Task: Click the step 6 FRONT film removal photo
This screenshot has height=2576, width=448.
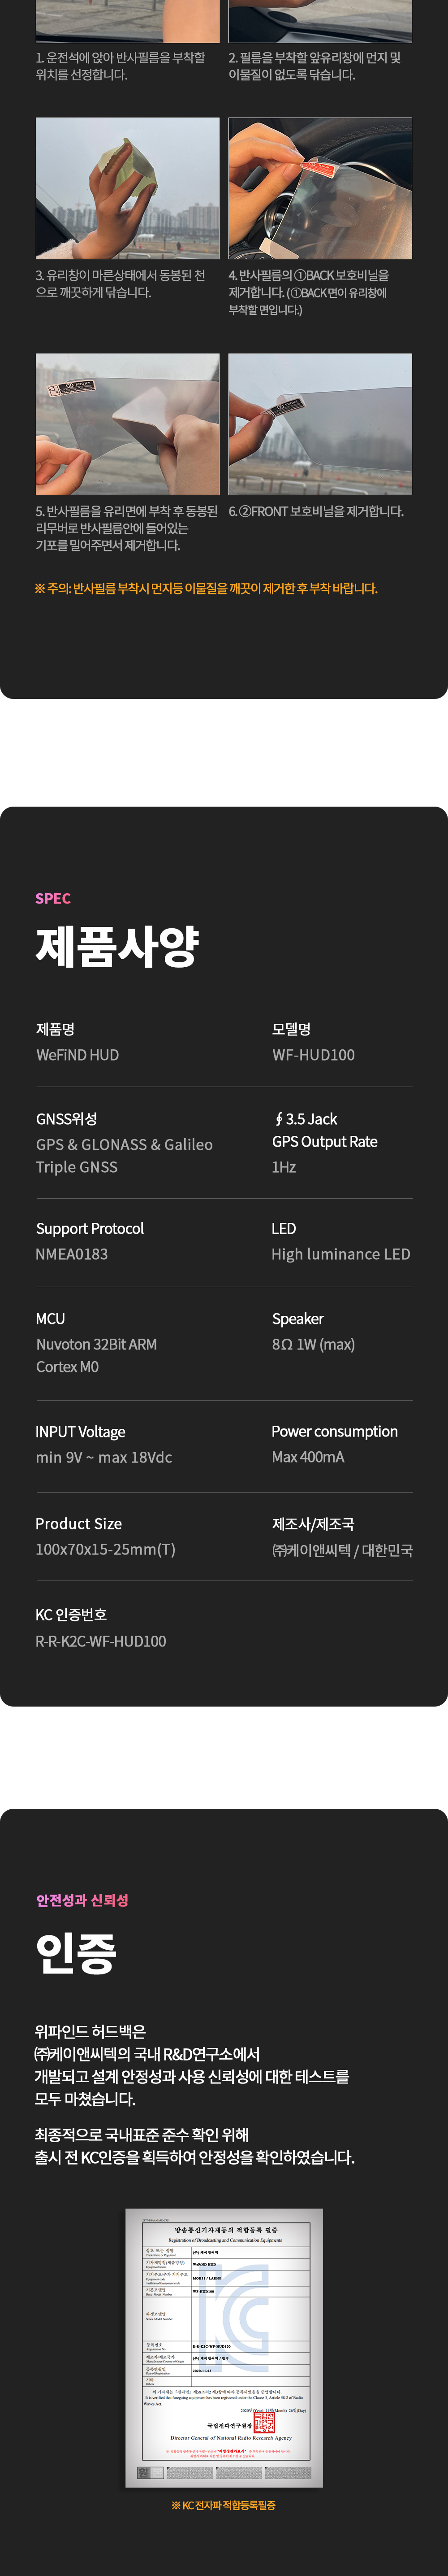Action: coord(320,424)
